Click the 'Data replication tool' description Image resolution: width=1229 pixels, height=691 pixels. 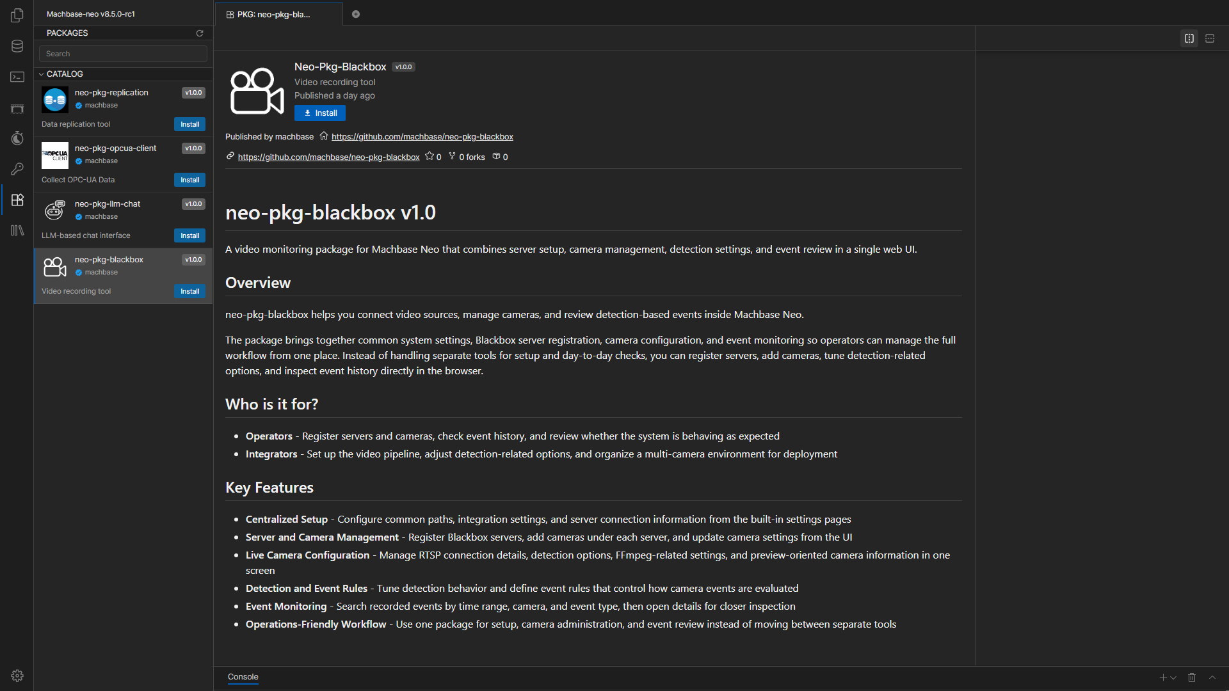click(76, 124)
